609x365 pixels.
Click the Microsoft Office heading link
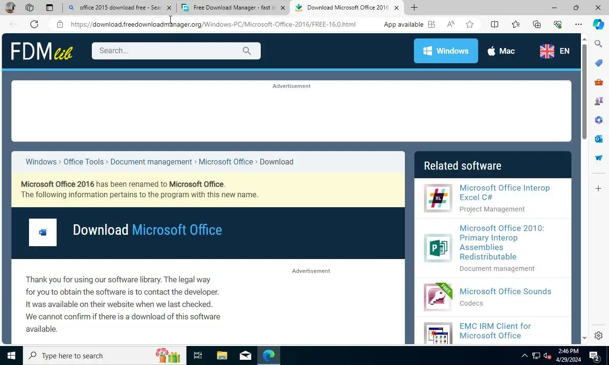177,230
